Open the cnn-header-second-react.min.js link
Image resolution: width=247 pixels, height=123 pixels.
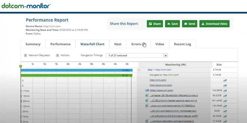[173, 101]
